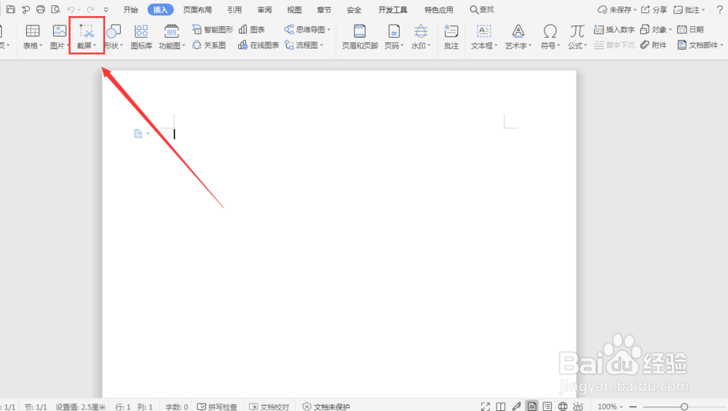Insert 日期 date
Image resolution: width=728 pixels, height=411 pixels.
690,29
